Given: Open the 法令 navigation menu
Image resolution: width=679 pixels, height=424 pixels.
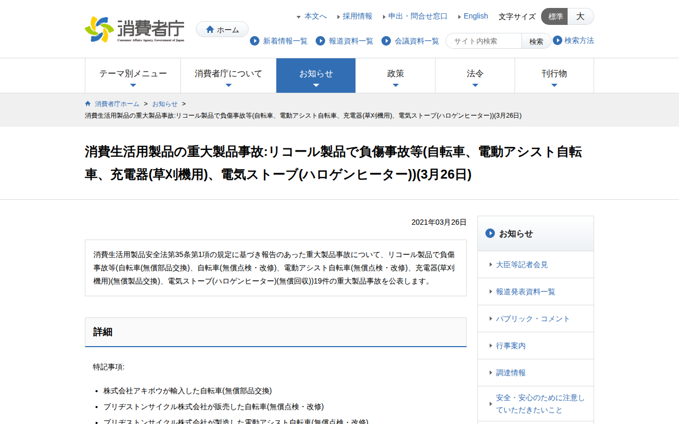Looking at the screenshot, I should (x=475, y=75).
